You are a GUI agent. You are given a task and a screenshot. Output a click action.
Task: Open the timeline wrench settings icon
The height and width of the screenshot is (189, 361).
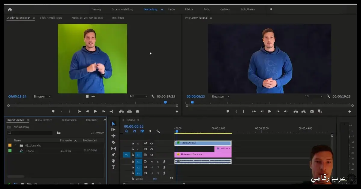click(x=158, y=131)
